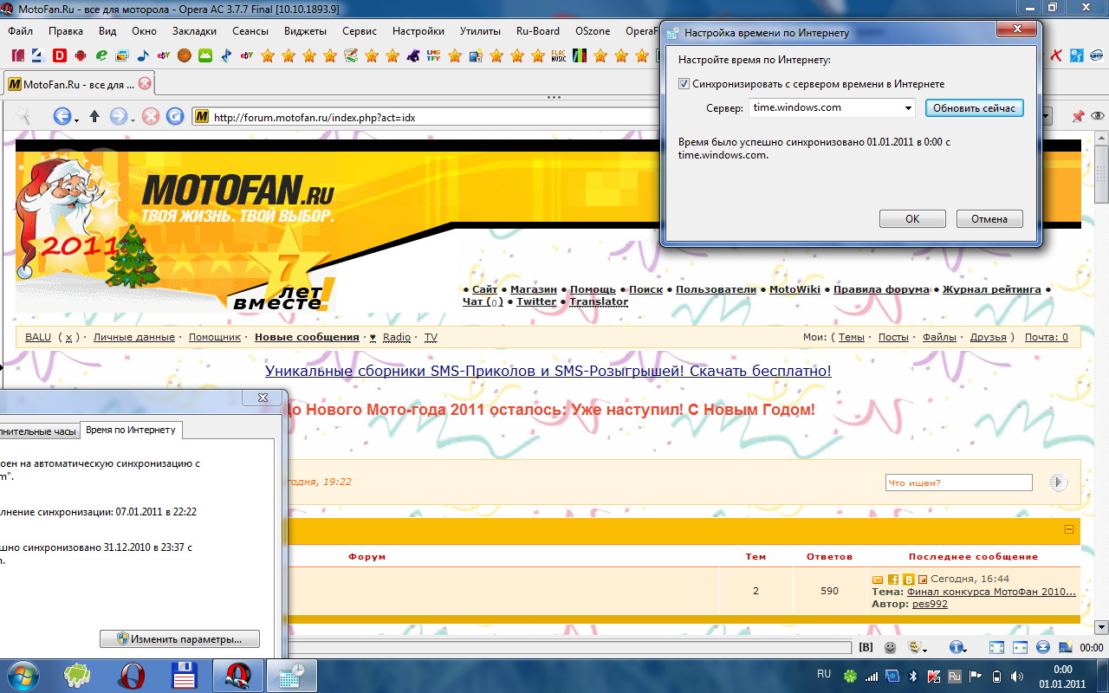This screenshot has width=1109, height=693.
Task: Open the floppy disk taskbar application
Action: coord(185,676)
